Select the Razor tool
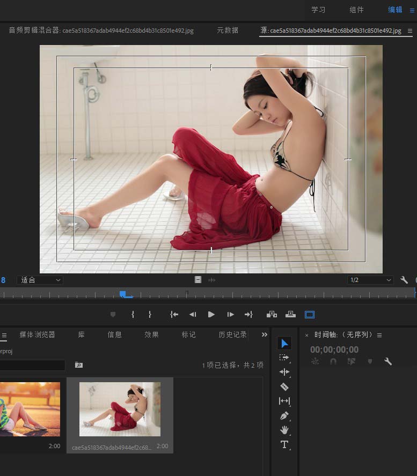 [284, 387]
